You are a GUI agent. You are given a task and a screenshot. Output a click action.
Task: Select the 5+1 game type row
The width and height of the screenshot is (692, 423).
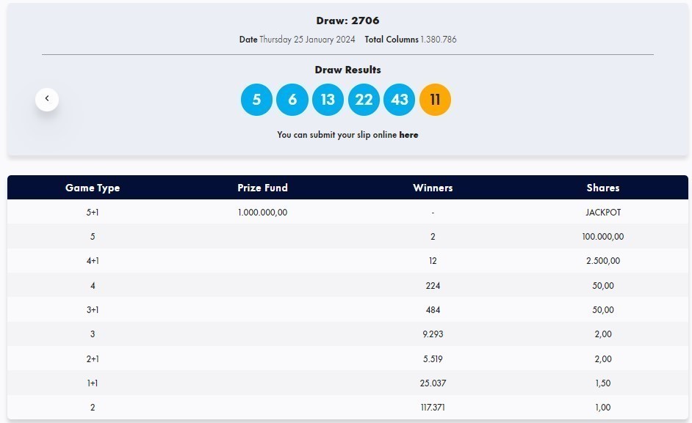pyautogui.click(x=93, y=213)
